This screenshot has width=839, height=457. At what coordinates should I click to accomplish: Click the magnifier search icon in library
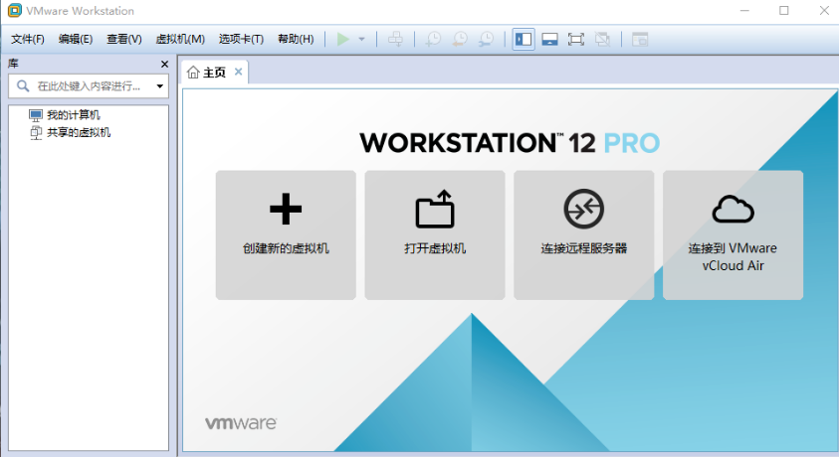pos(23,86)
